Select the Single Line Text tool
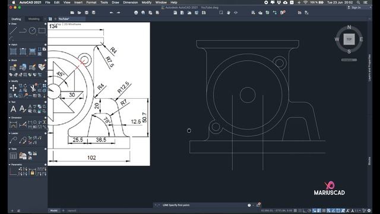Image resolution: width=380 pixels, height=214 pixels. 23,109
